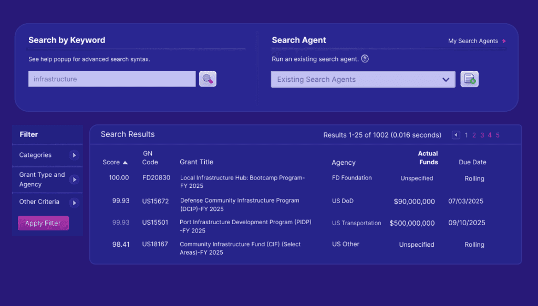Expand the Grant Type and Agency filter
Screen dimensions: 538x306
pos(74,180)
